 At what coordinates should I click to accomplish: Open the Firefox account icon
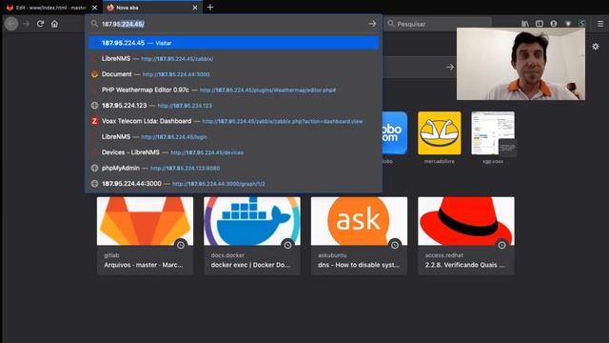(x=554, y=24)
